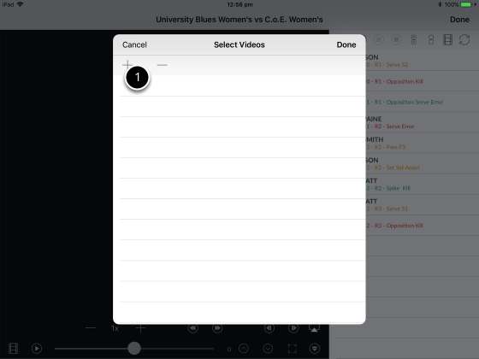The image size is (479, 359).
Task: Click the stop circle icon in toolbar
Action: tap(396, 39)
